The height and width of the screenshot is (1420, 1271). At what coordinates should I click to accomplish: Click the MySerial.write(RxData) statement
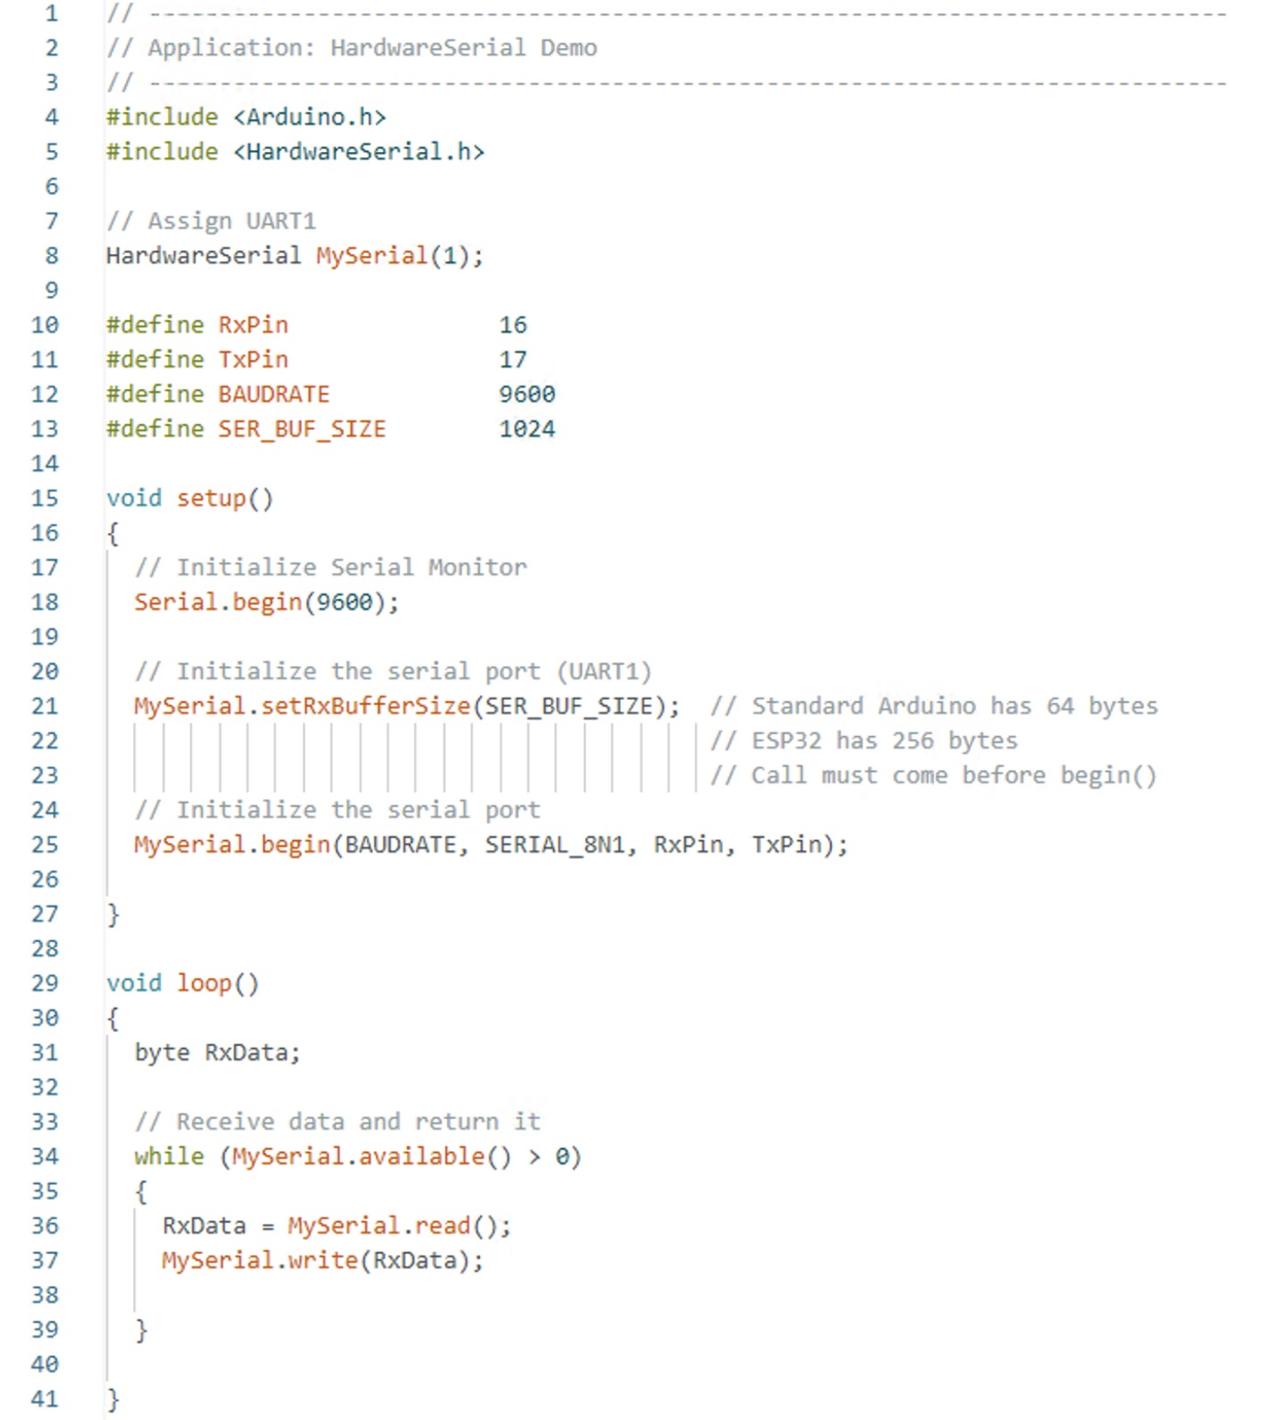[322, 1261]
